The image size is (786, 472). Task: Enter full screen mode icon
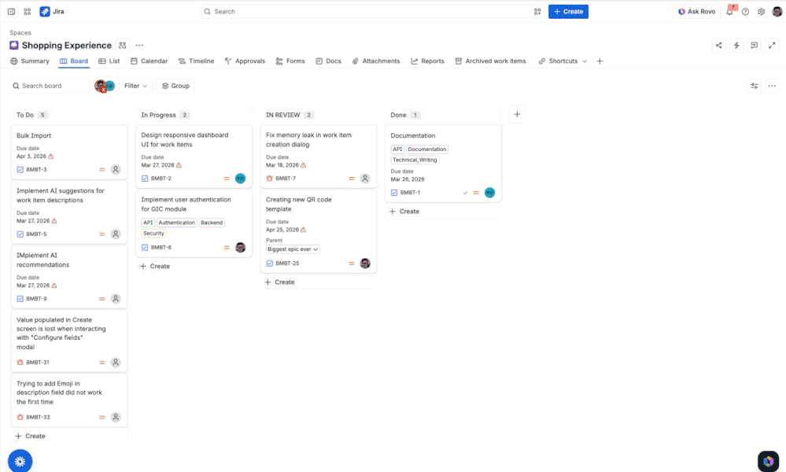point(772,45)
